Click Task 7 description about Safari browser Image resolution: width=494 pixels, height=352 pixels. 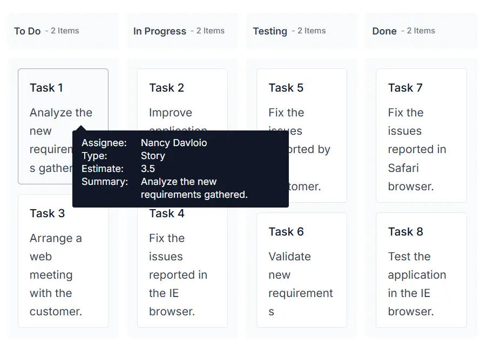coord(417,149)
